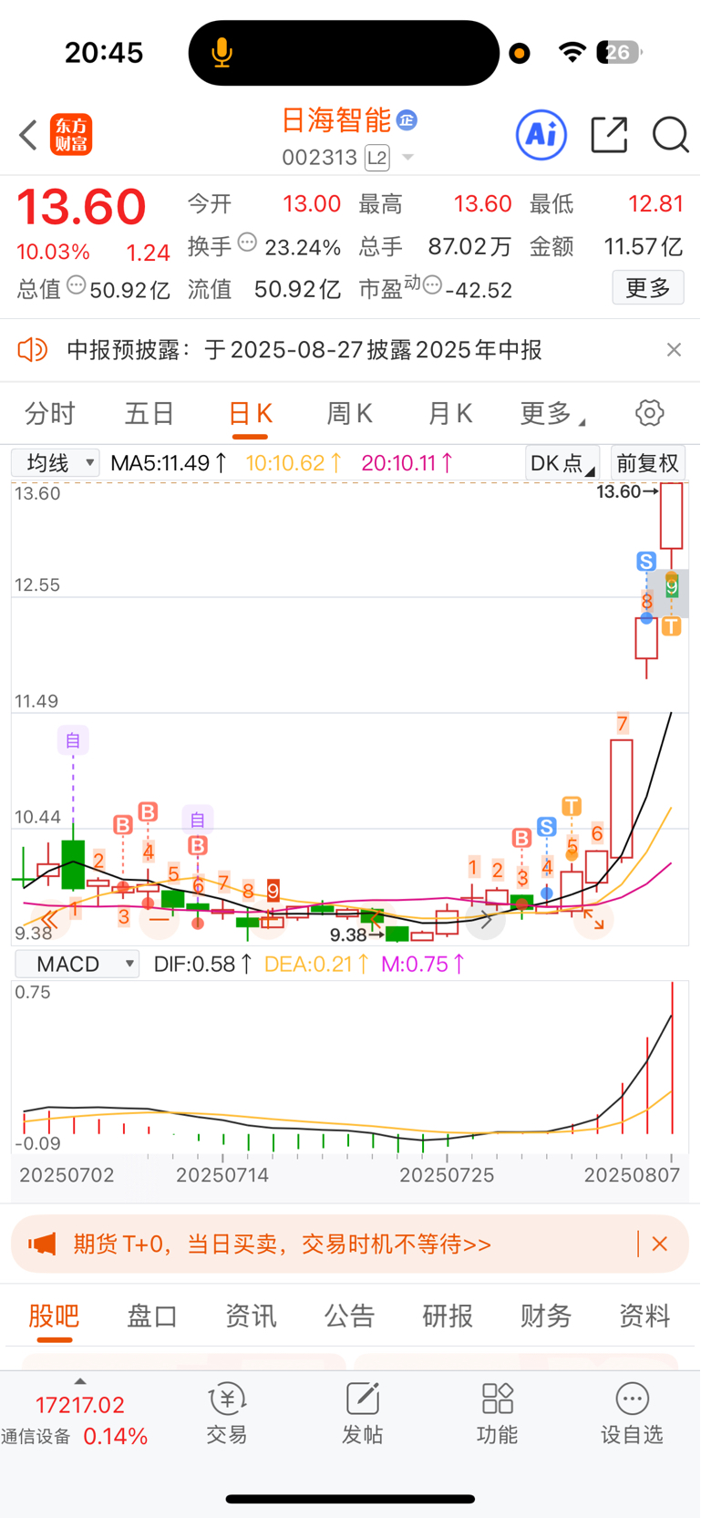Tap the 发帖 post icon

click(x=362, y=1413)
